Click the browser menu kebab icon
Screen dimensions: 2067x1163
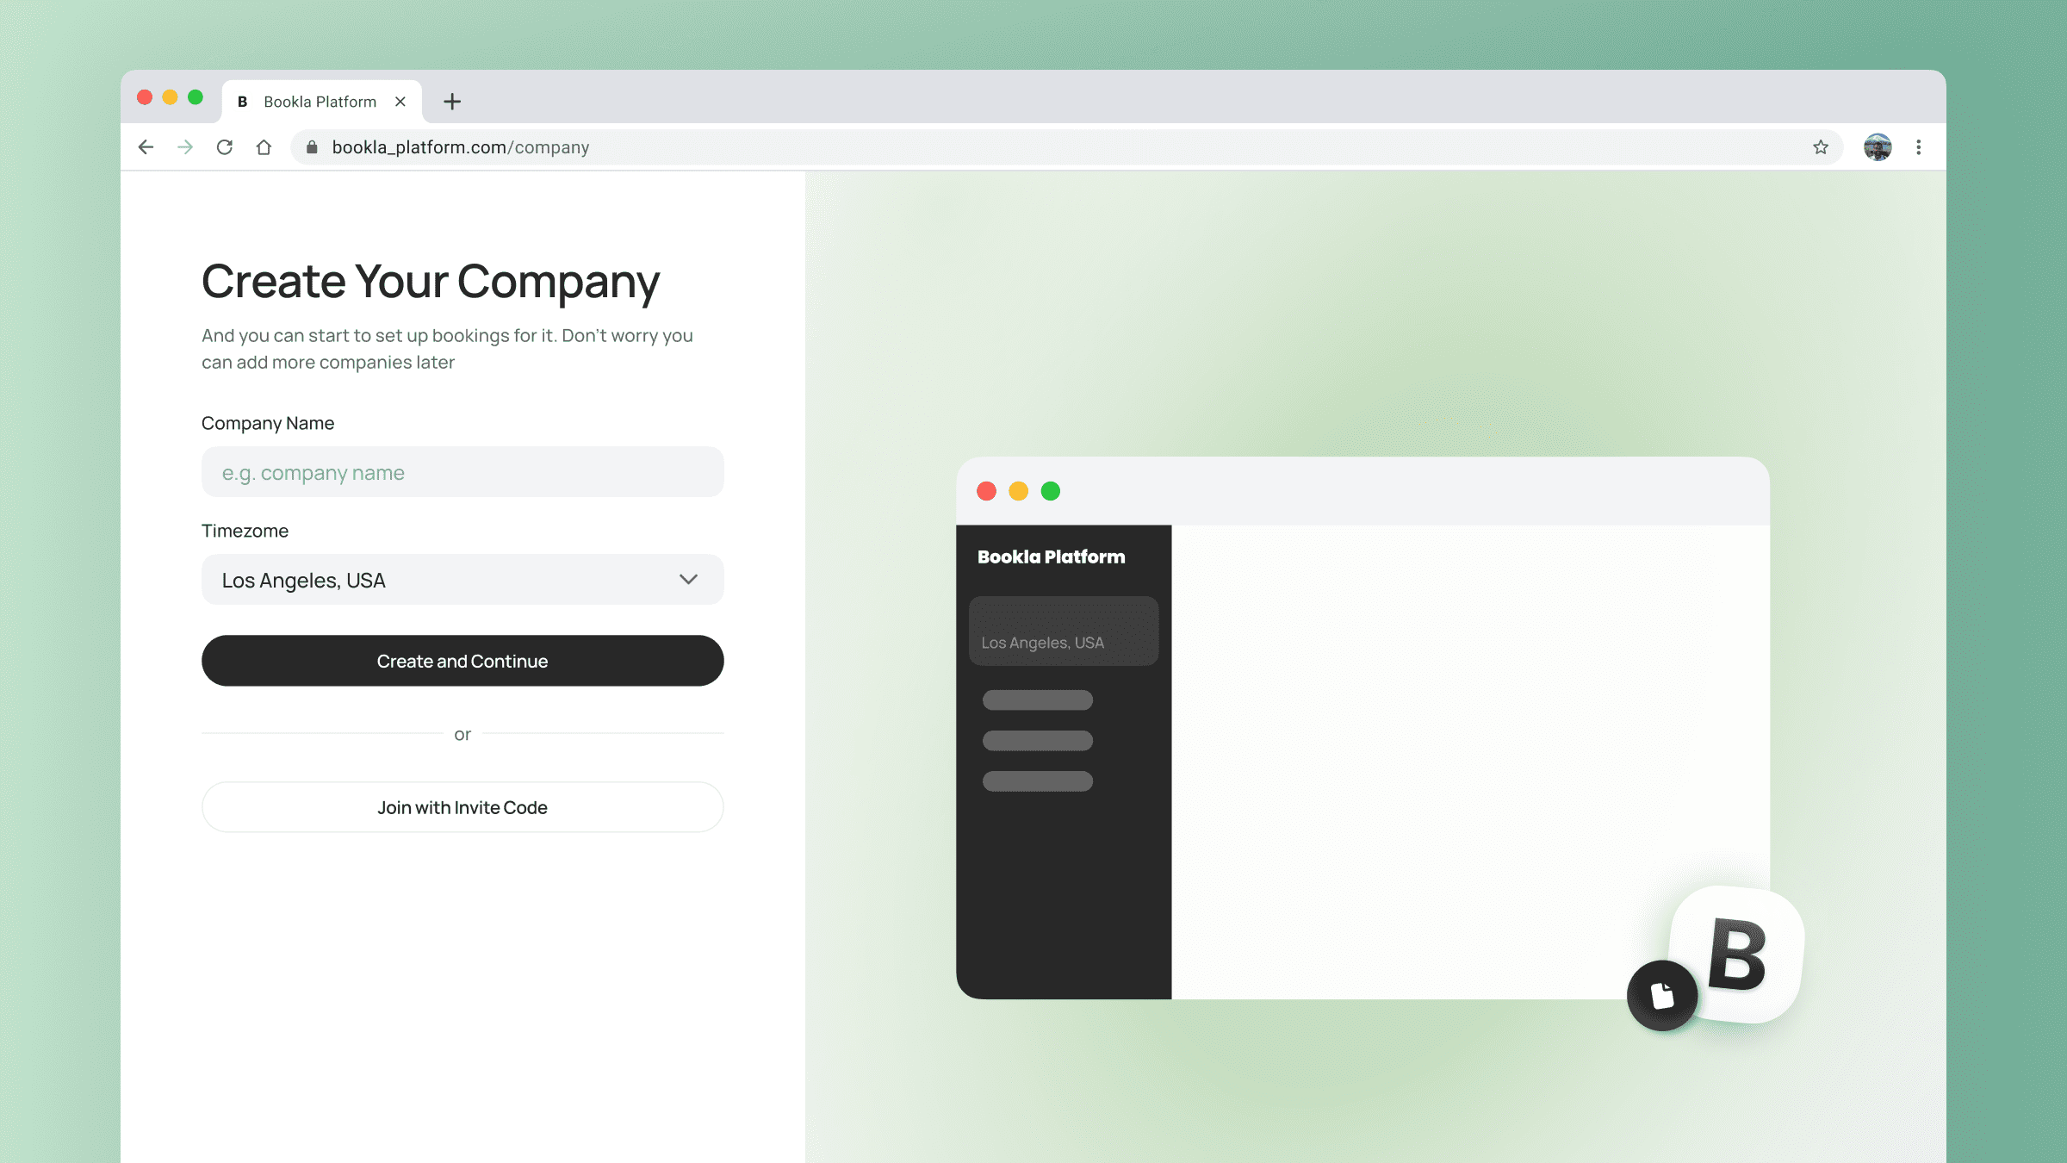click(1918, 146)
